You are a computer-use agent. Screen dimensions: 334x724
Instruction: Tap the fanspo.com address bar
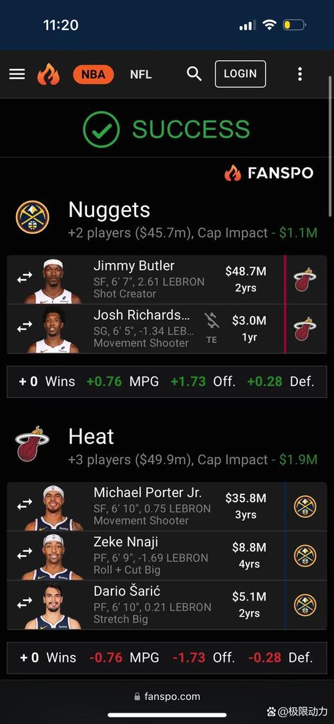click(167, 697)
